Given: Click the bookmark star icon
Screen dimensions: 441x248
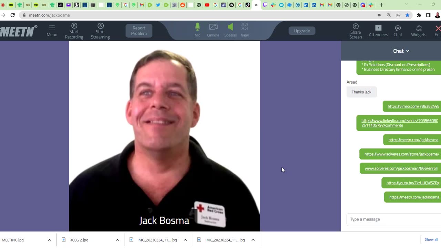Looking at the screenshot, I should (x=407, y=15).
